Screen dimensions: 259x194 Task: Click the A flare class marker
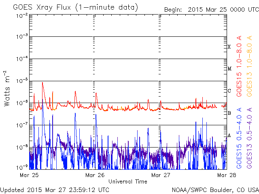click(229, 135)
